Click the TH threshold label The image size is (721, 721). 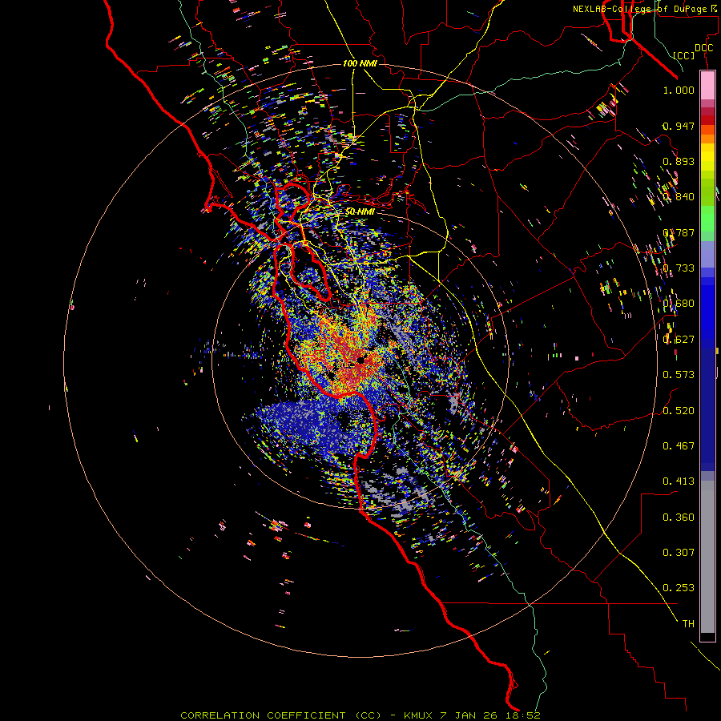(688, 624)
